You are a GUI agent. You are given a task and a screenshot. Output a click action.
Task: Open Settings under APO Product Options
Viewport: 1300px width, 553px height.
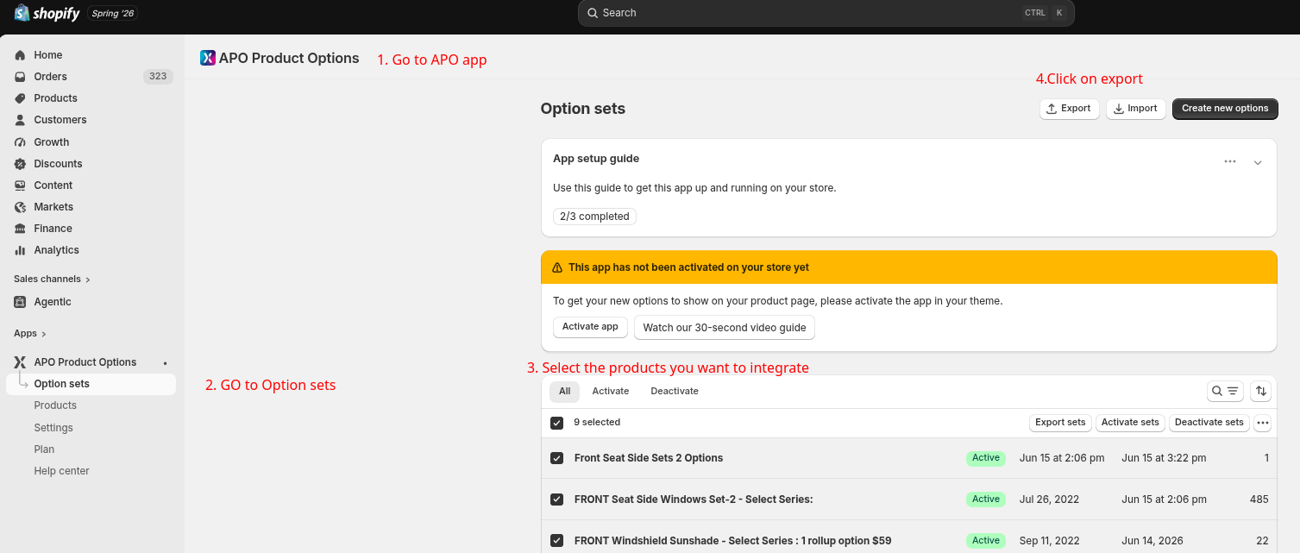(x=53, y=428)
